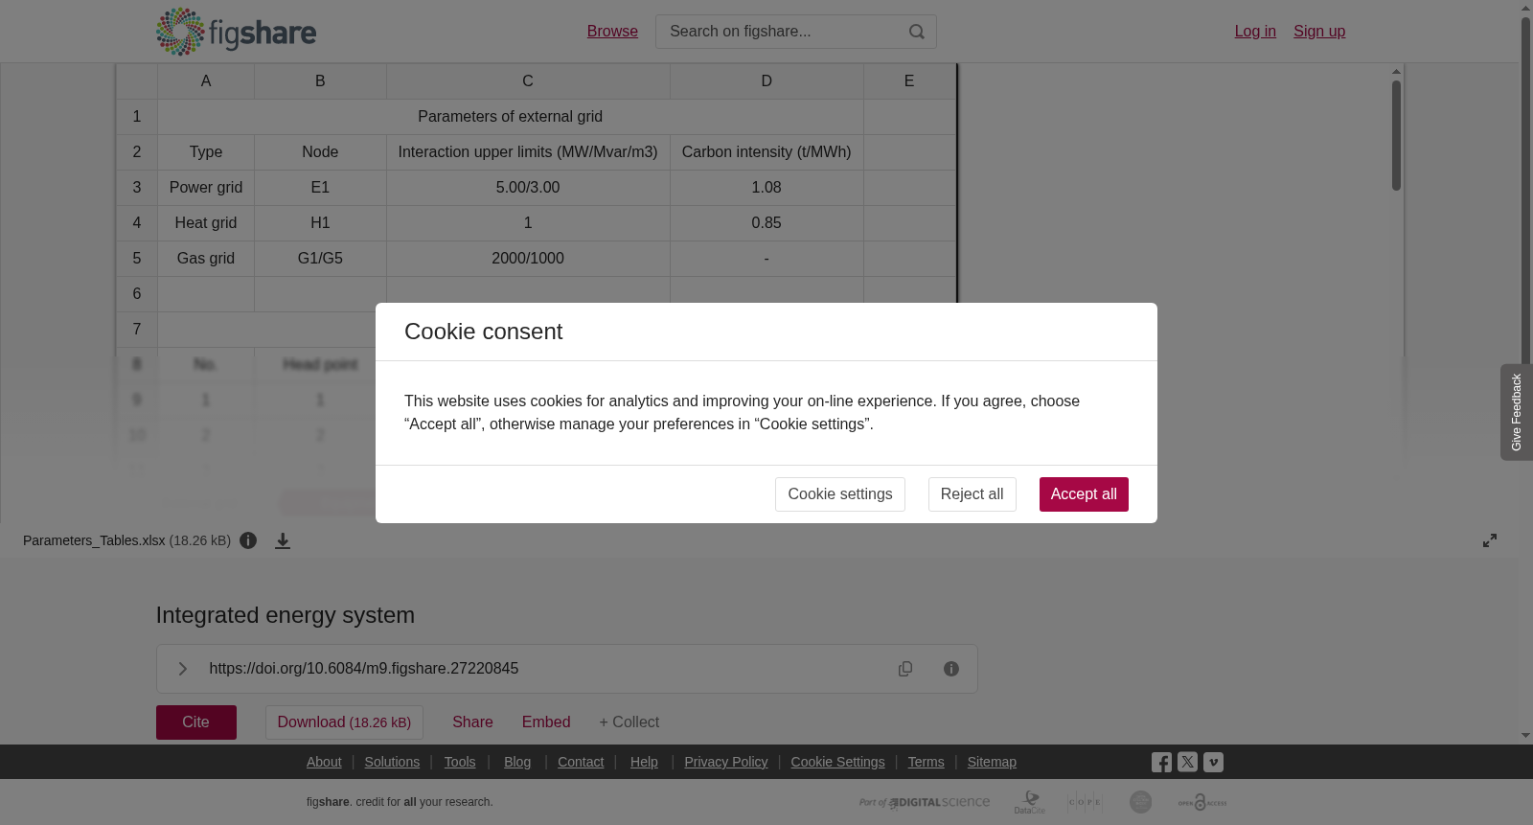
Task: Open Blog footer link
Action: [517, 762]
